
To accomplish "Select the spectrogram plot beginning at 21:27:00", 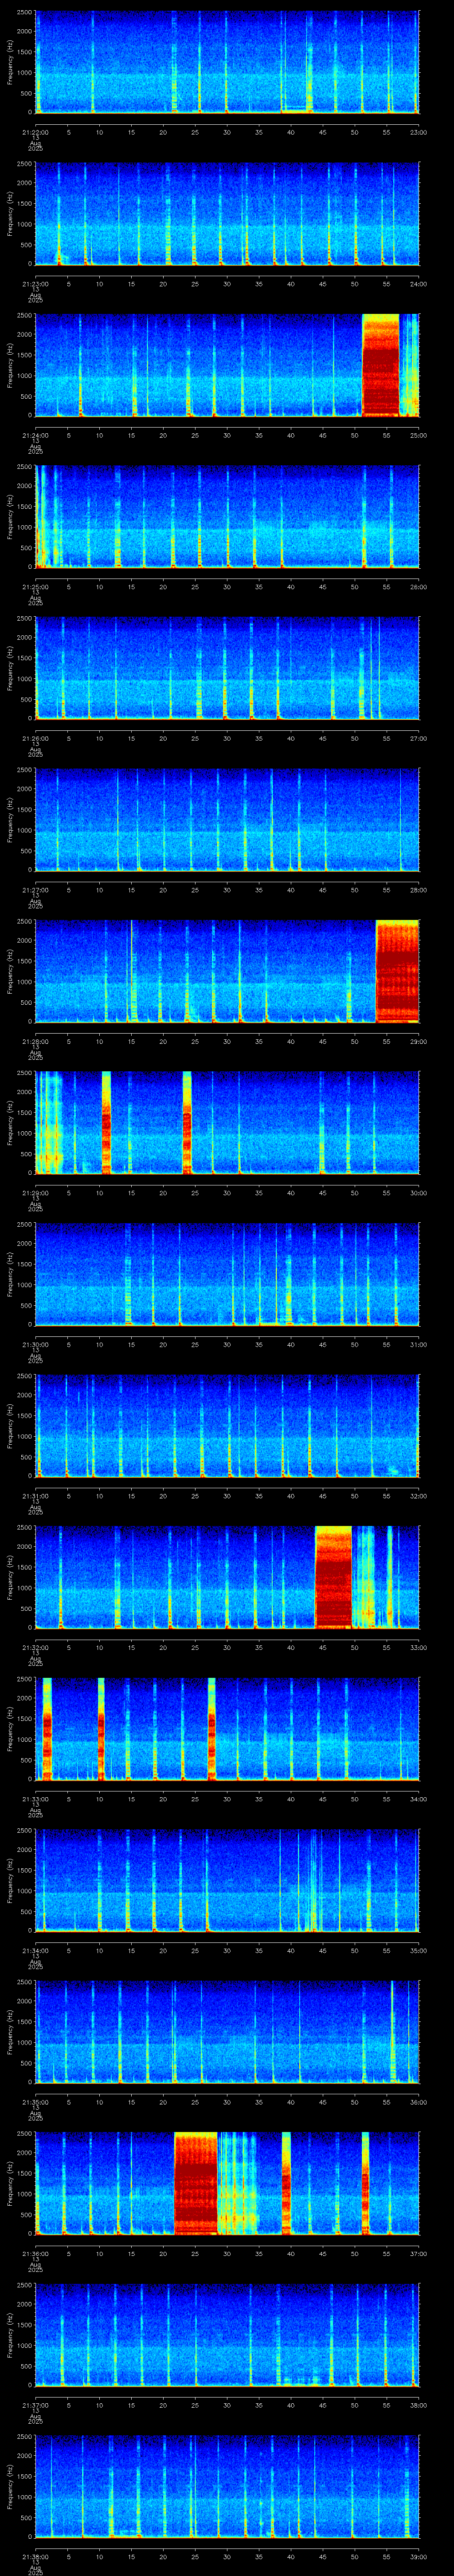I will [x=227, y=820].
